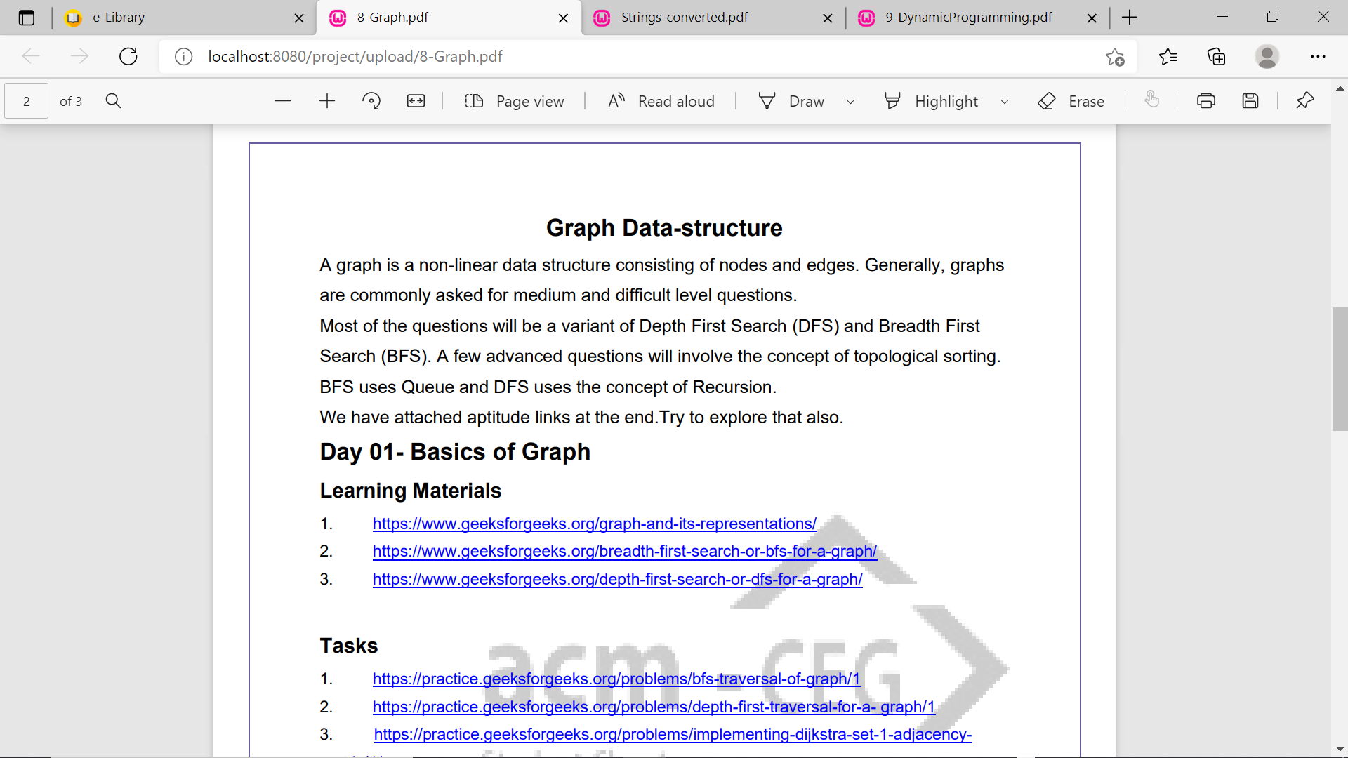The width and height of the screenshot is (1348, 758).
Task: Toggle the Erase tool
Action: (x=1071, y=101)
